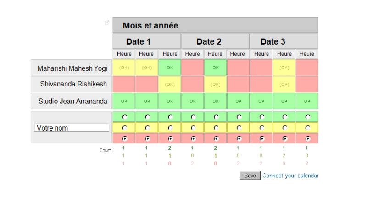Click the Maharishi Mahesh Yogi participant name
The image size is (367, 216).
tap(72, 68)
